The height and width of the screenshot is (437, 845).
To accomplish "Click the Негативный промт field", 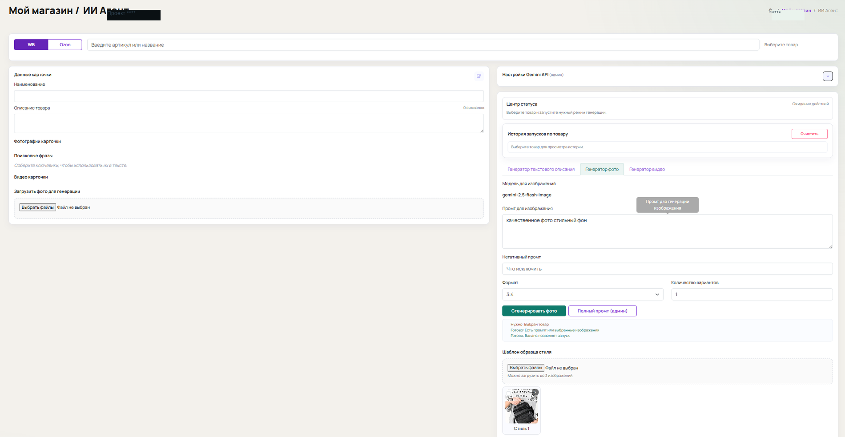I will tap(667, 269).
